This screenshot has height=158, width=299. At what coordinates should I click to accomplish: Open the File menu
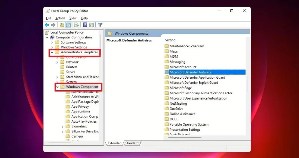pos(49,18)
